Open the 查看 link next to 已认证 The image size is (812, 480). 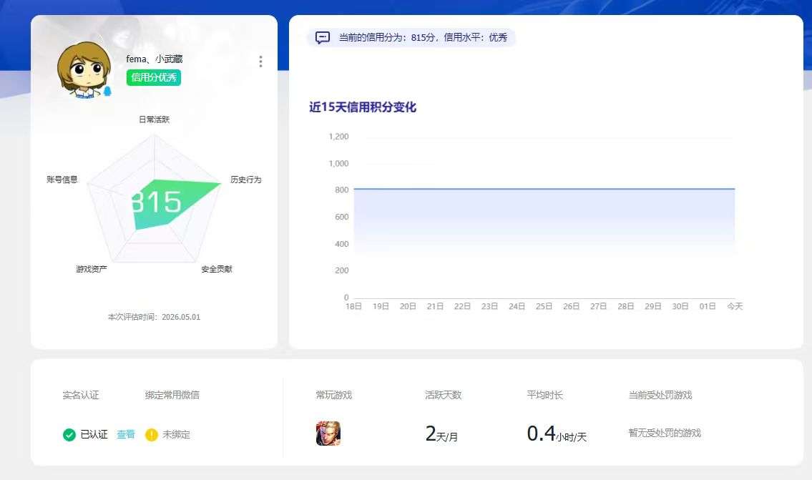(126, 434)
